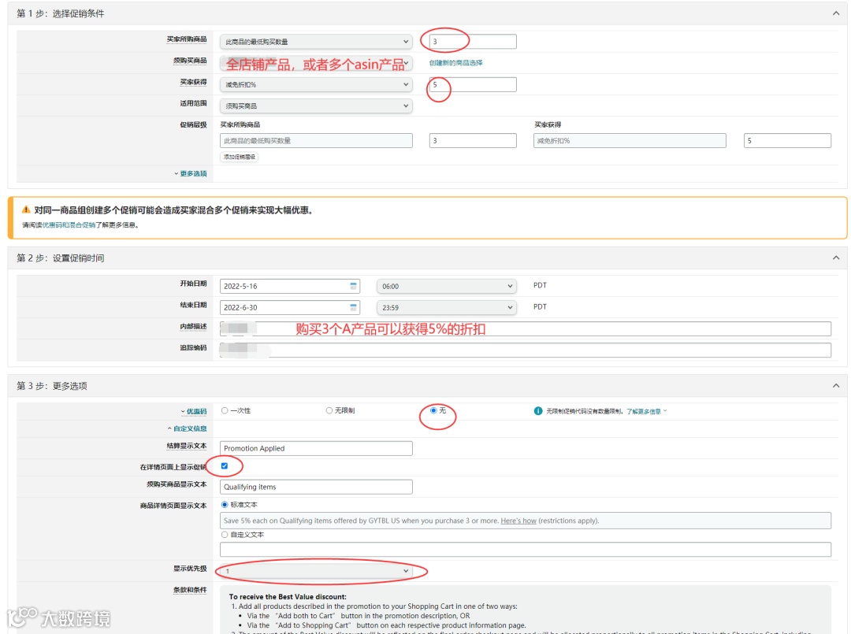Click the Here's how link
Screen dimensions: 851x634
518,521
